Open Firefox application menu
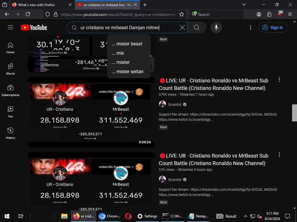 (x=290, y=14)
